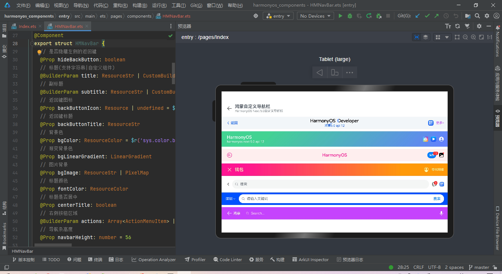Open the TODO tool window
This screenshot has width=502, height=274.
click(x=51, y=259)
